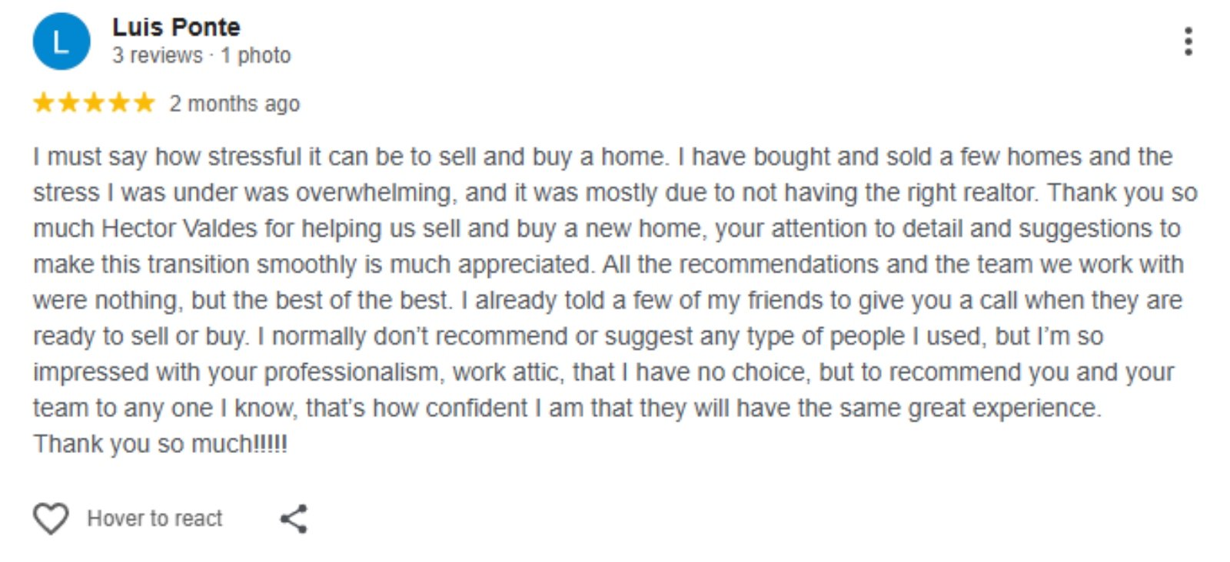The height and width of the screenshot is (562, 1230).
Task: Share this review using the share icon
Action: pos(294,519)
